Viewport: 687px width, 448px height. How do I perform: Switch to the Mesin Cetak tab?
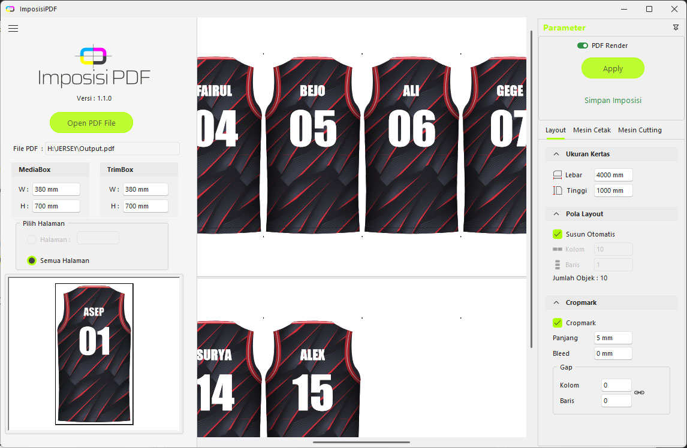[x=592, y=130]
